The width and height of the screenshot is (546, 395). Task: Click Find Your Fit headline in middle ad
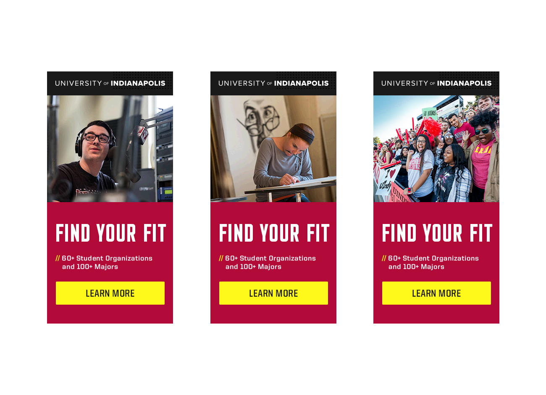(274, 233)
